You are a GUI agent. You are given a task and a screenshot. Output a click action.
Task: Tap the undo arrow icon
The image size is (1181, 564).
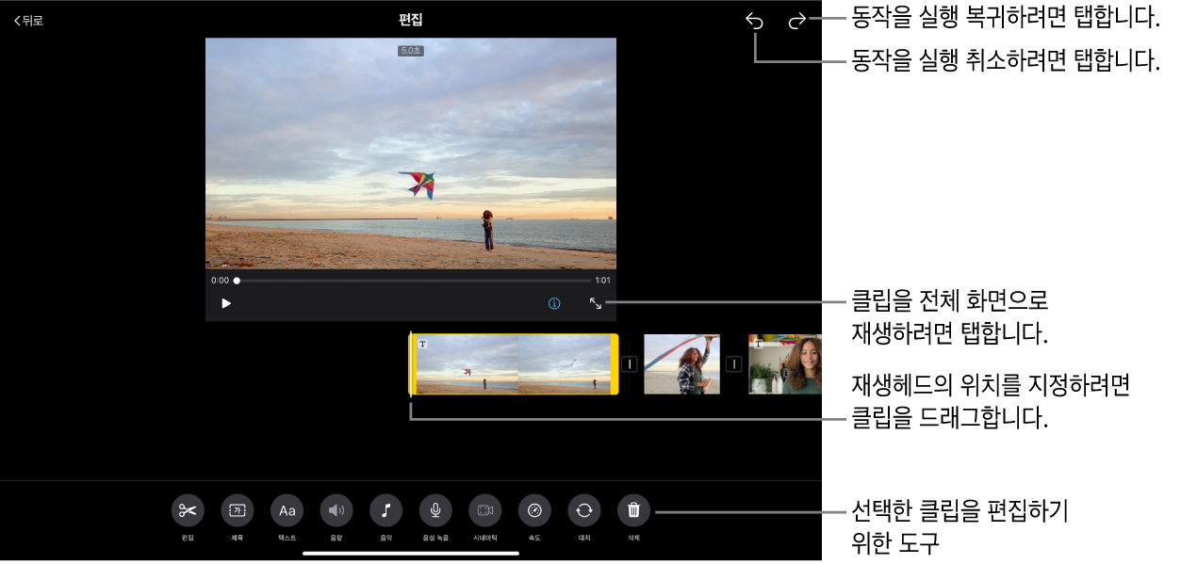(x=754, y=22)
